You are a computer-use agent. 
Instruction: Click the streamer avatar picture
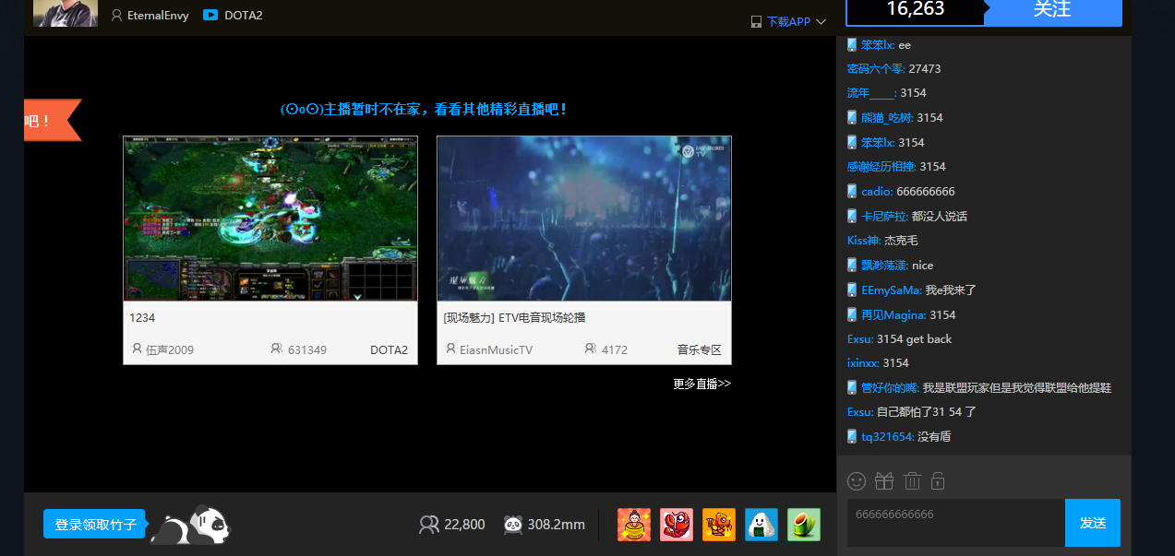coord(66,13)
